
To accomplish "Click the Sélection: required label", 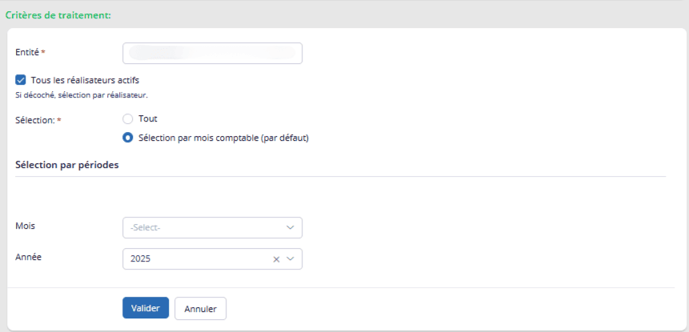I will [35, 120].
